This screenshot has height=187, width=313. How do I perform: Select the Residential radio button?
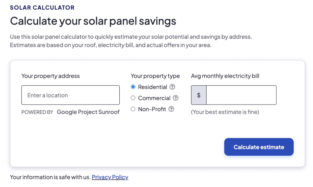tap(133, 87)
